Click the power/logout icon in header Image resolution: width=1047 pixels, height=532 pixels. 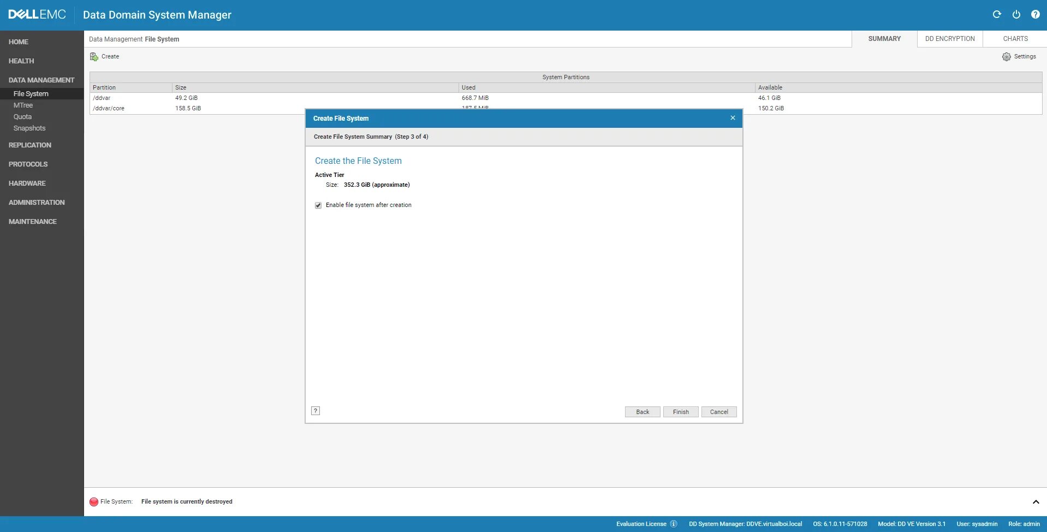click(1016, 15)
